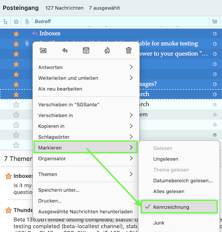
Task: Sort by the attachment paperclip column header
Action: point(27,22)
